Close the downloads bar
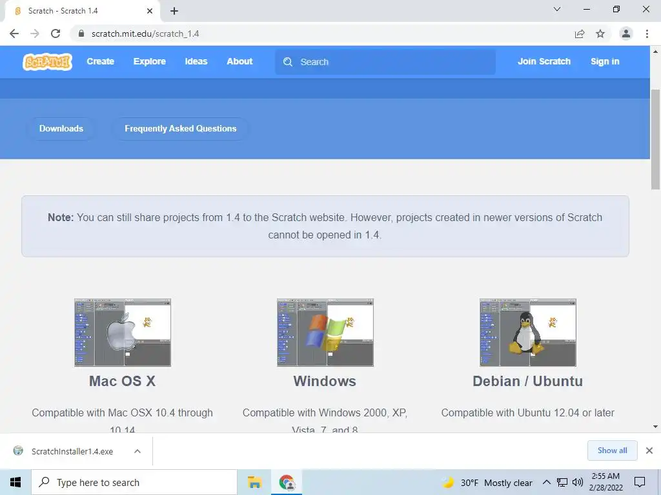 coord(649,451)
